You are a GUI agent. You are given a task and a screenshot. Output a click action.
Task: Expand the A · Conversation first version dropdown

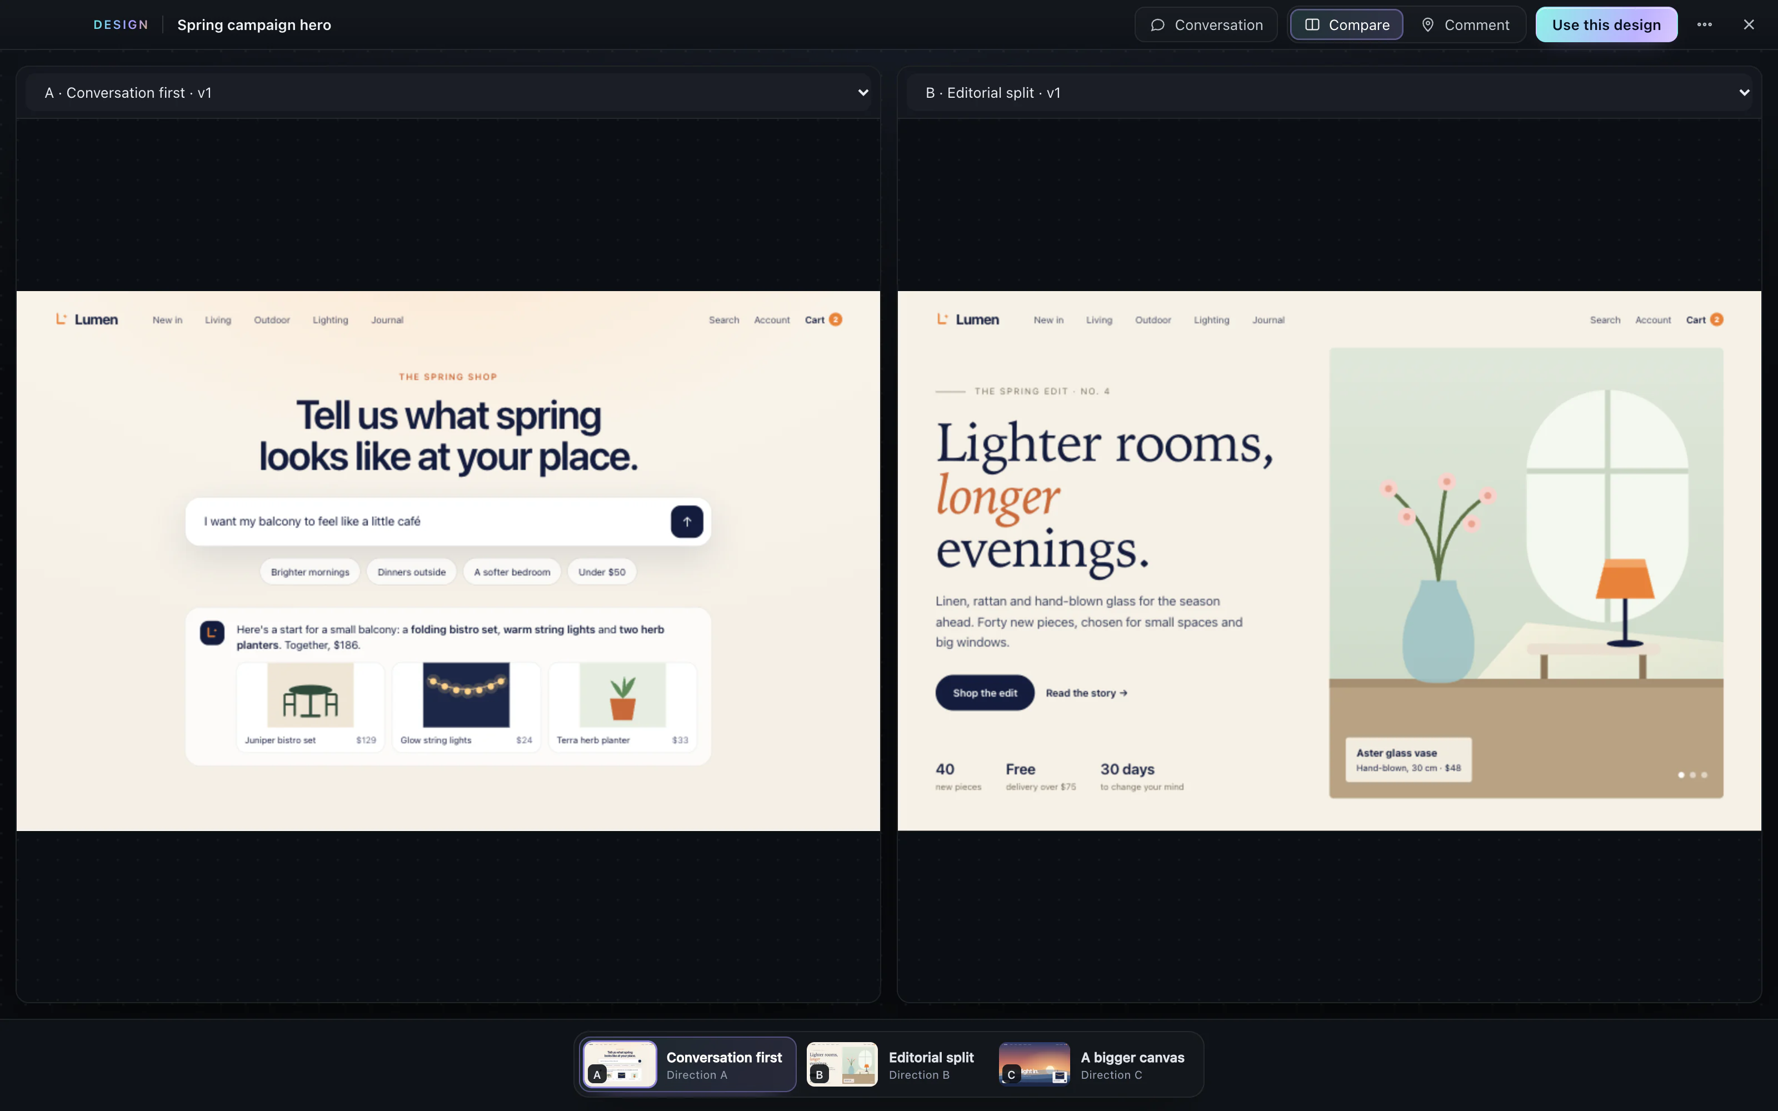click(x=448, y=93)
